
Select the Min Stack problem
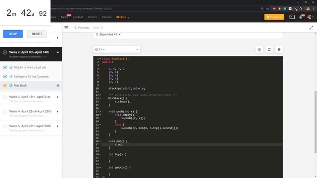pos(20,86)
